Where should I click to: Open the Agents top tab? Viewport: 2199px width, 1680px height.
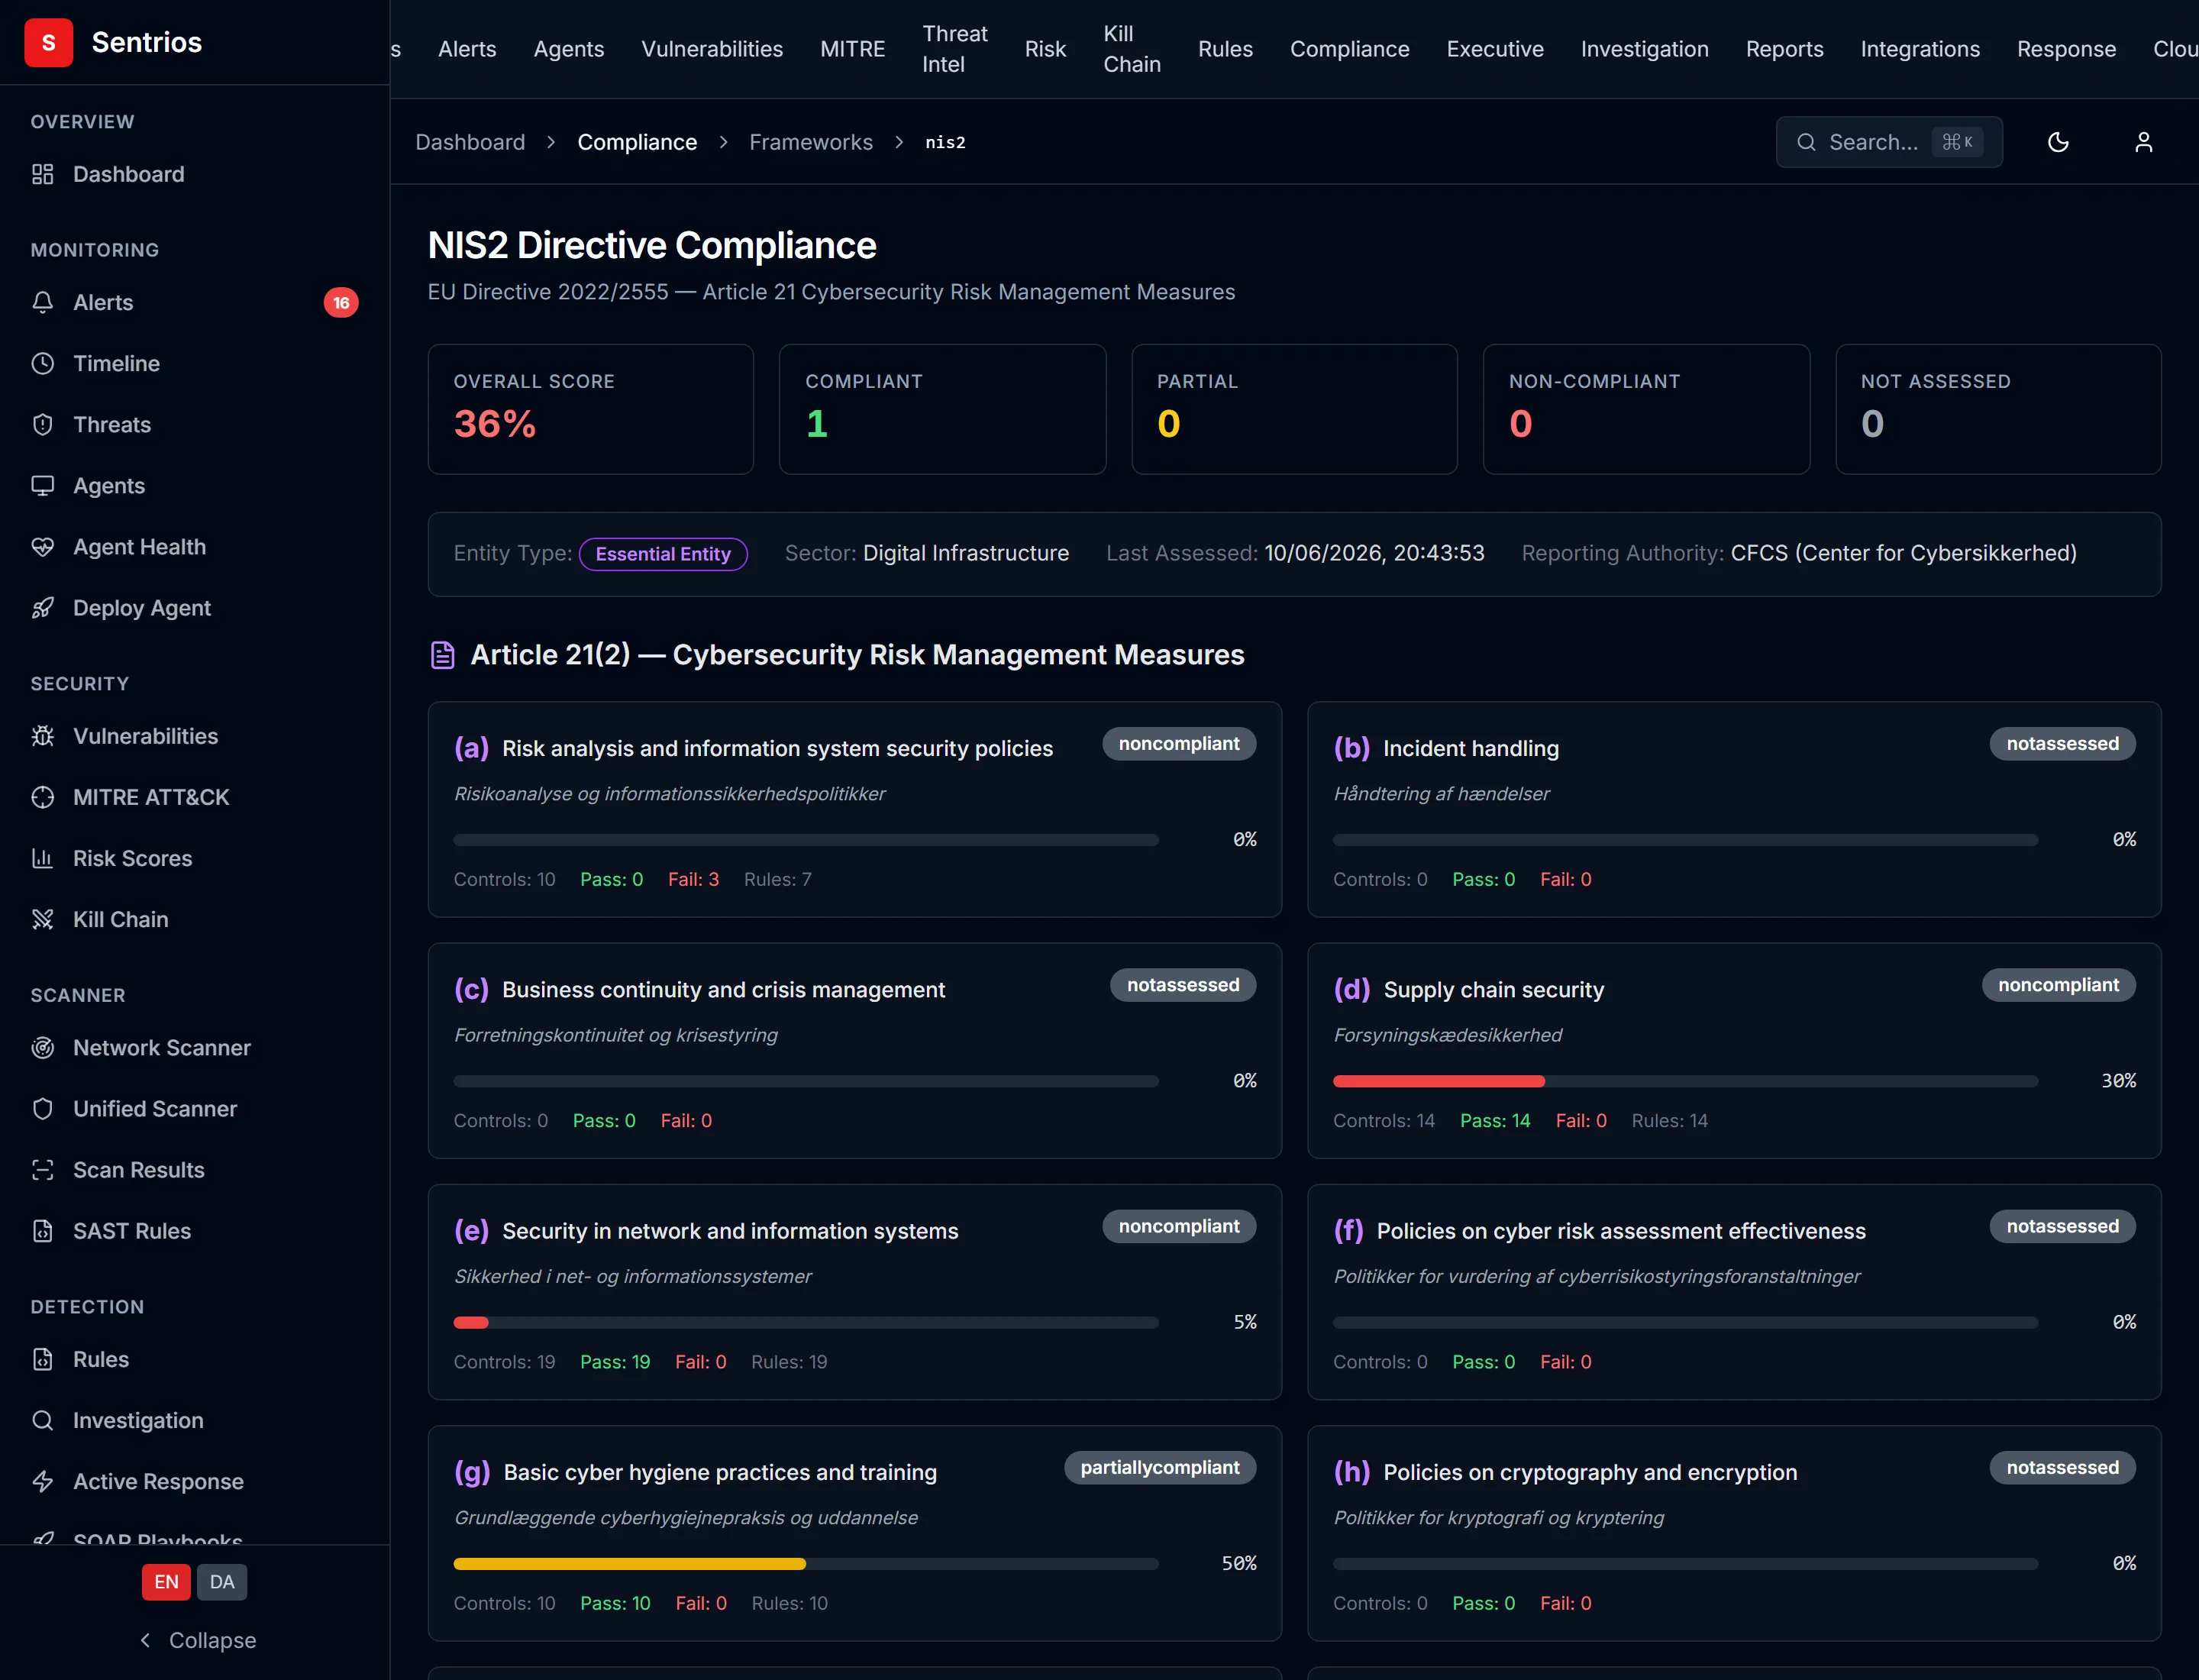(x=569, y=49)
